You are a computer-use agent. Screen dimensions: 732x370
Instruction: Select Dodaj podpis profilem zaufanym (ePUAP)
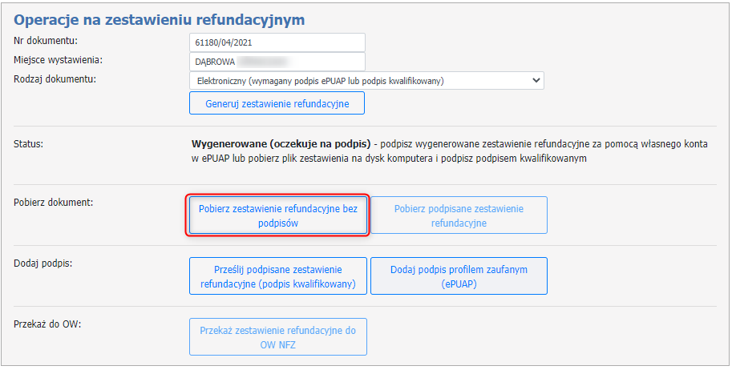point(459,276)
